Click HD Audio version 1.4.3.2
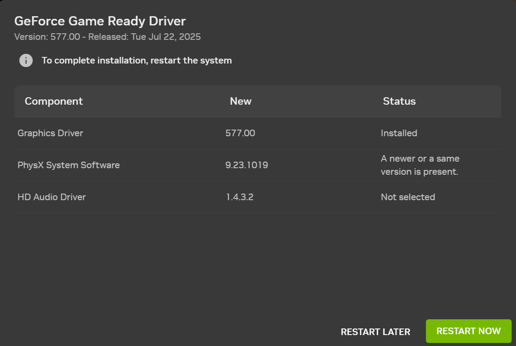Screen dimensions: 516x346 [x=240, y=197]
